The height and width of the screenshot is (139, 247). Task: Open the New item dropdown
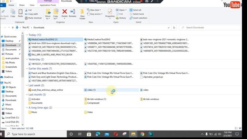point(94,10)
